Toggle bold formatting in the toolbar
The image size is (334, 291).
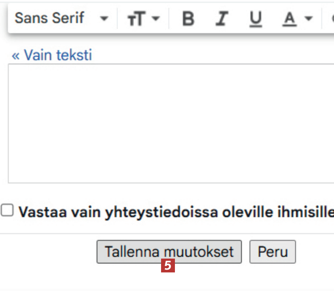click(x=188, y=18)
